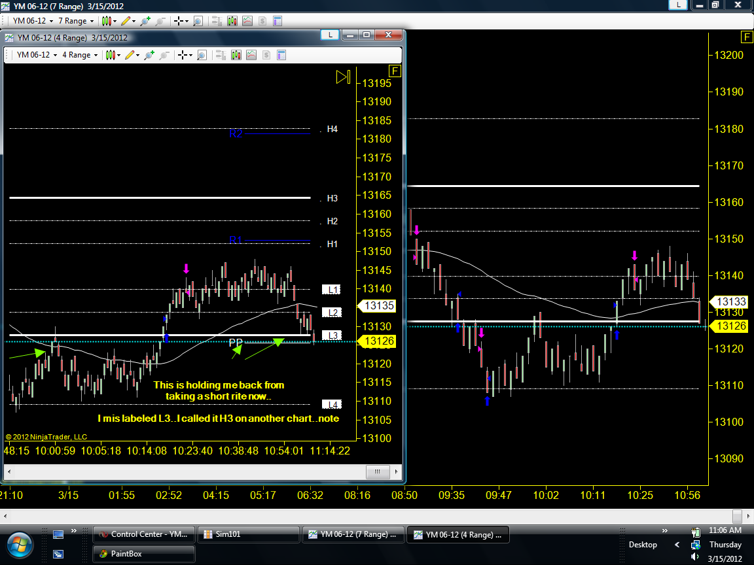Switch to YM 06-12 (4 Range) taskbar button
The height and width of the screenshot is (565, 754).
(458, 534)
